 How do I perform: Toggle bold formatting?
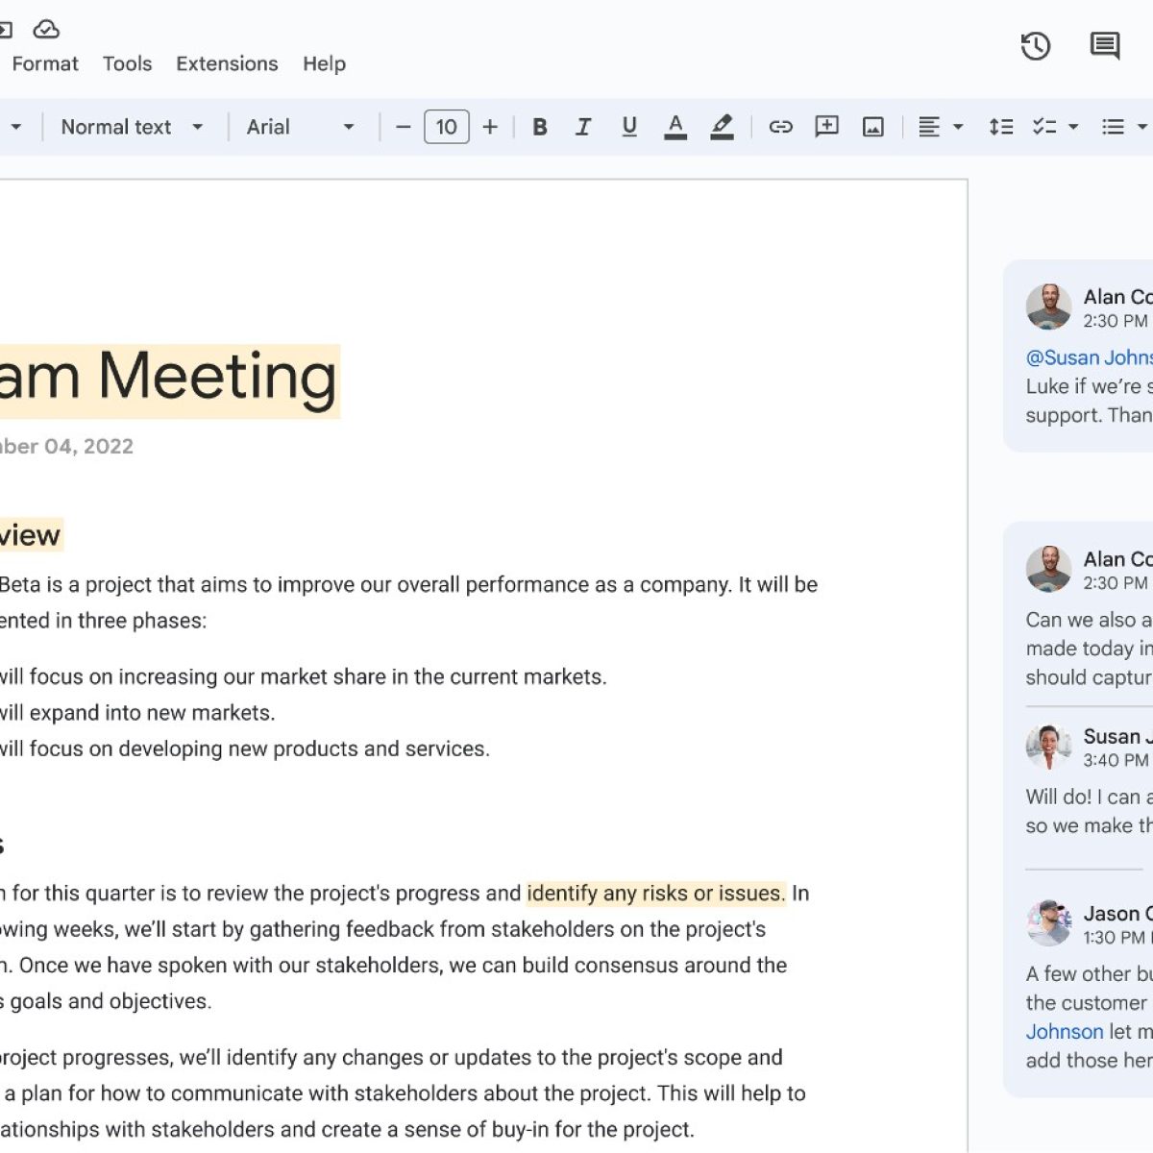[540, 127]
